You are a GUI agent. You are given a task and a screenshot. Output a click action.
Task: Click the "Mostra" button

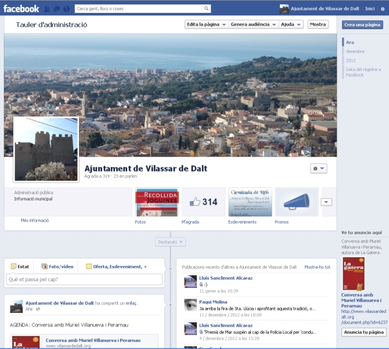pyautogui.click(x=318, y=24)
